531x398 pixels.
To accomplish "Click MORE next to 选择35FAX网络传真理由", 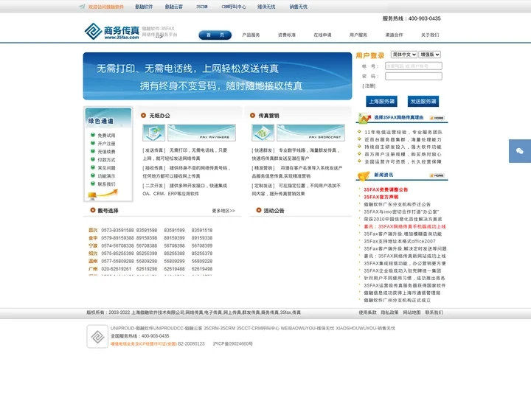I will click(x=437, y=118).
